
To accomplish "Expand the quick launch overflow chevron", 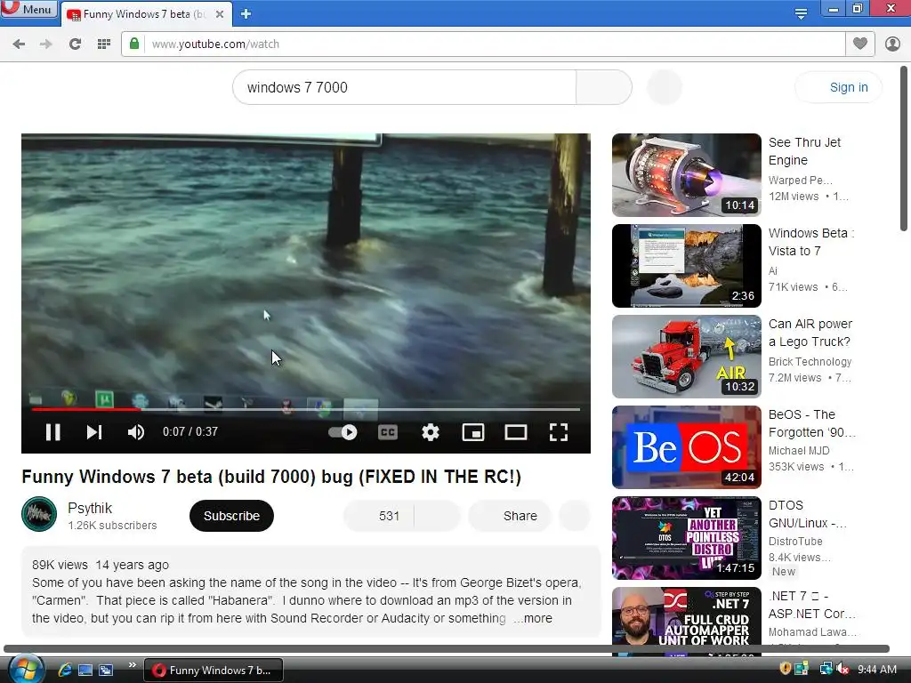I will coord(132,665).
